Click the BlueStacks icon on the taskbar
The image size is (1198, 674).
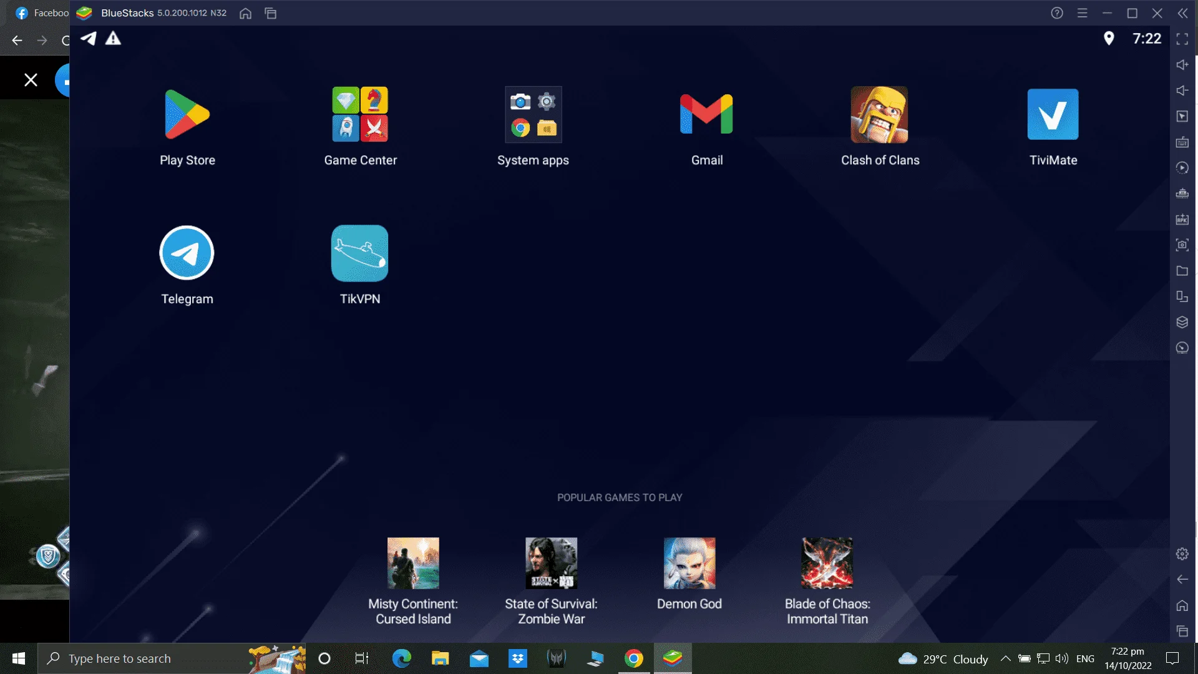tap(673, 658)
